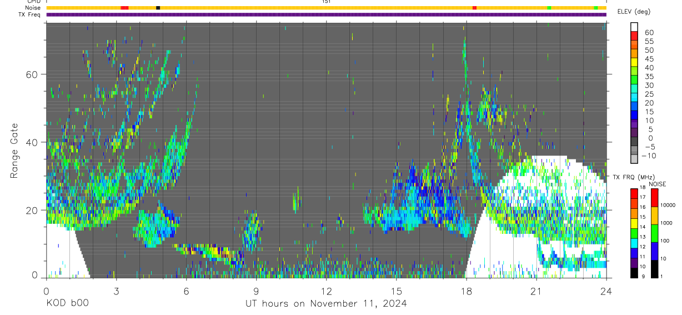
Task: Click the green Noise strip marker near hour 21
Action: click(x=549, y=8)
